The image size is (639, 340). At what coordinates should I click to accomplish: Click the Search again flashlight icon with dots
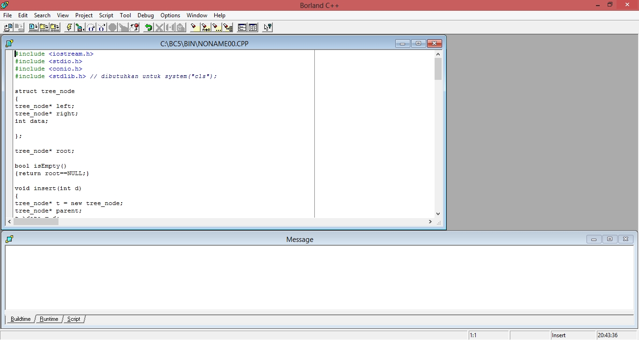coord(217,28)
